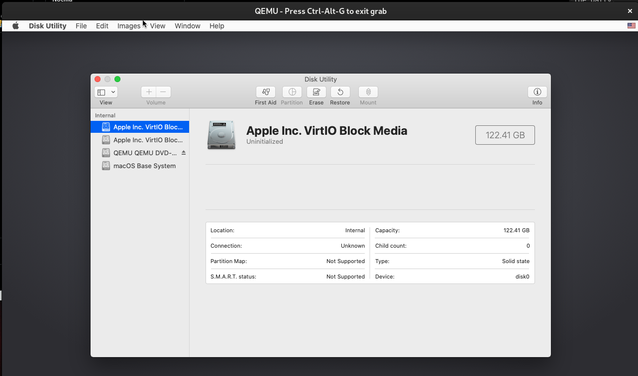This screenshot has width=638, height=376.
Task: Click the Mount toolbar button
Action: pyautogui.click(x=368, y=92)
